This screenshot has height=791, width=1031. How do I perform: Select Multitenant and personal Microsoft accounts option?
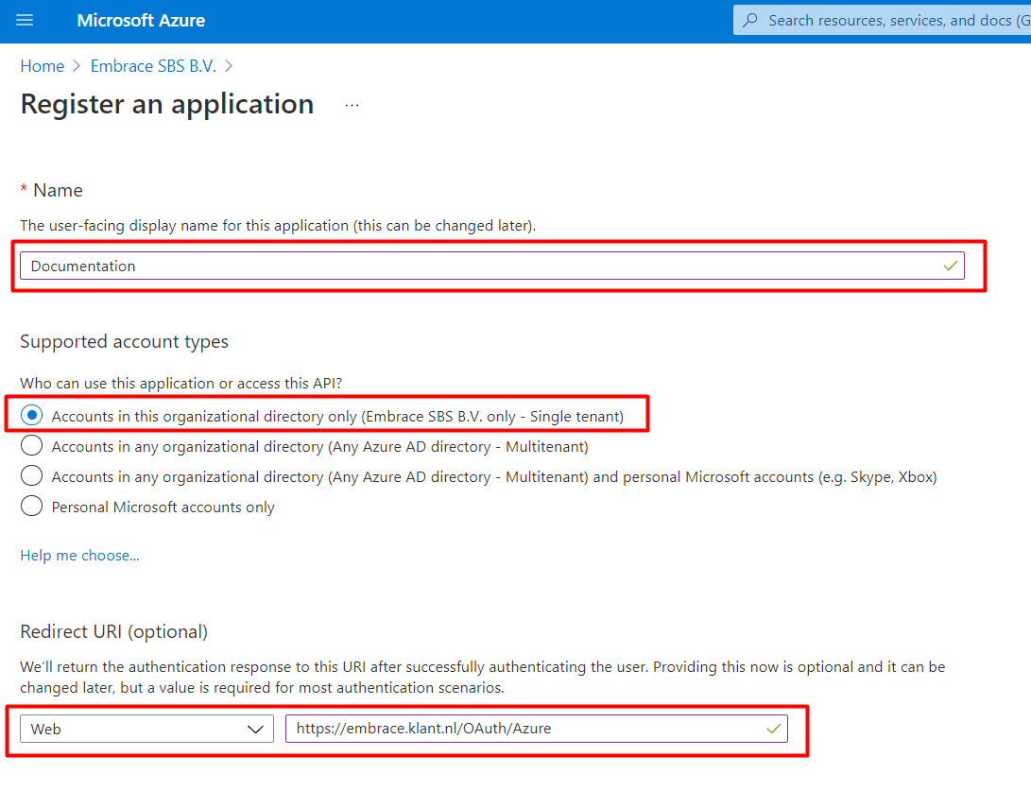pos(31,476)
